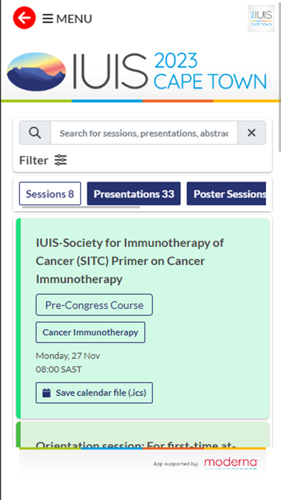
Task: Open the Orientation session card
Action: [143, 435]
